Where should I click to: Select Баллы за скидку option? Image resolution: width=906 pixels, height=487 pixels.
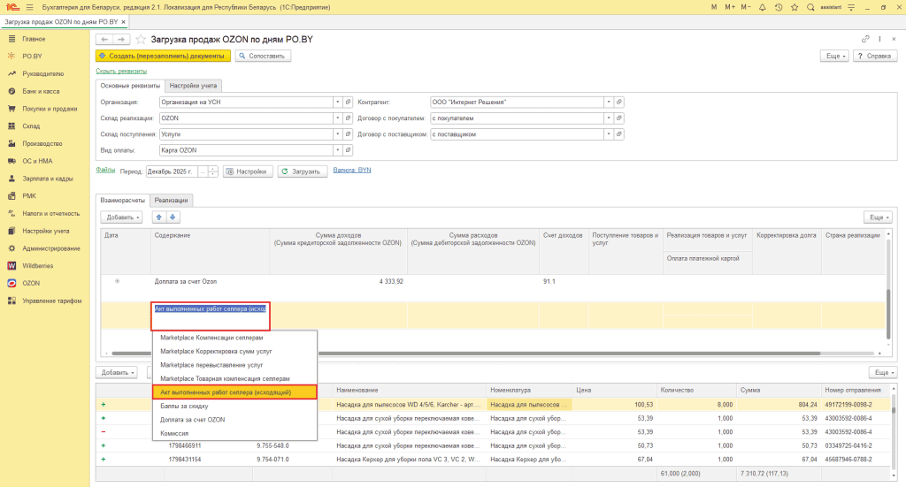(x=234, y=407)
